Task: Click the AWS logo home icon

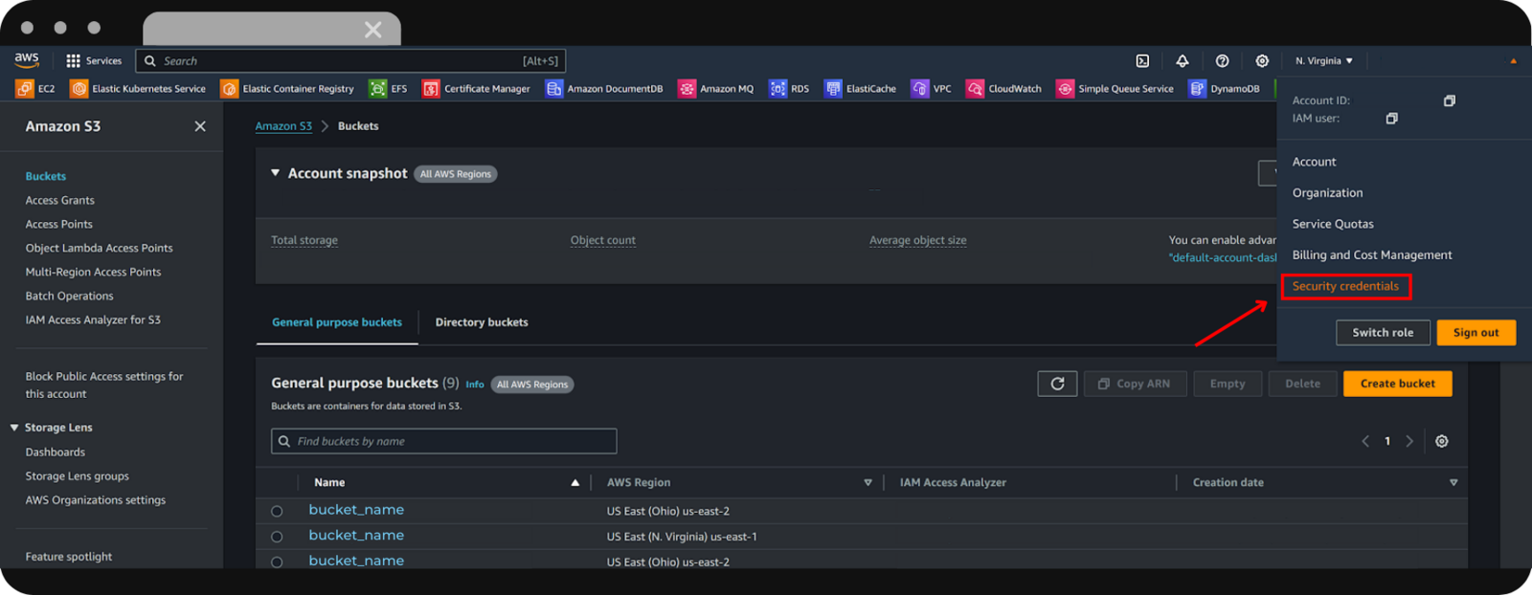Action: tap(27, 59)
